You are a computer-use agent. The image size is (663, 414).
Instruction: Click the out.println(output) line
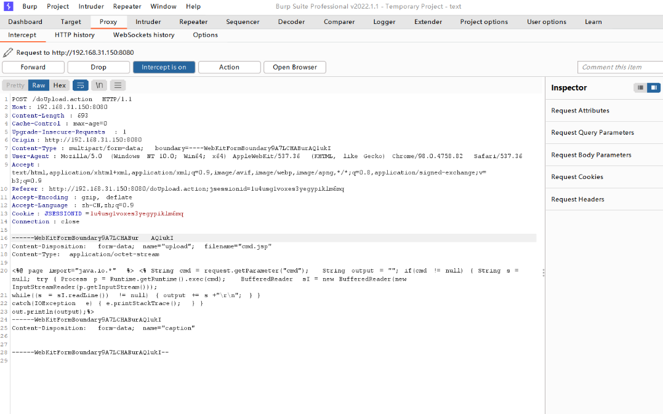[53, 312]
